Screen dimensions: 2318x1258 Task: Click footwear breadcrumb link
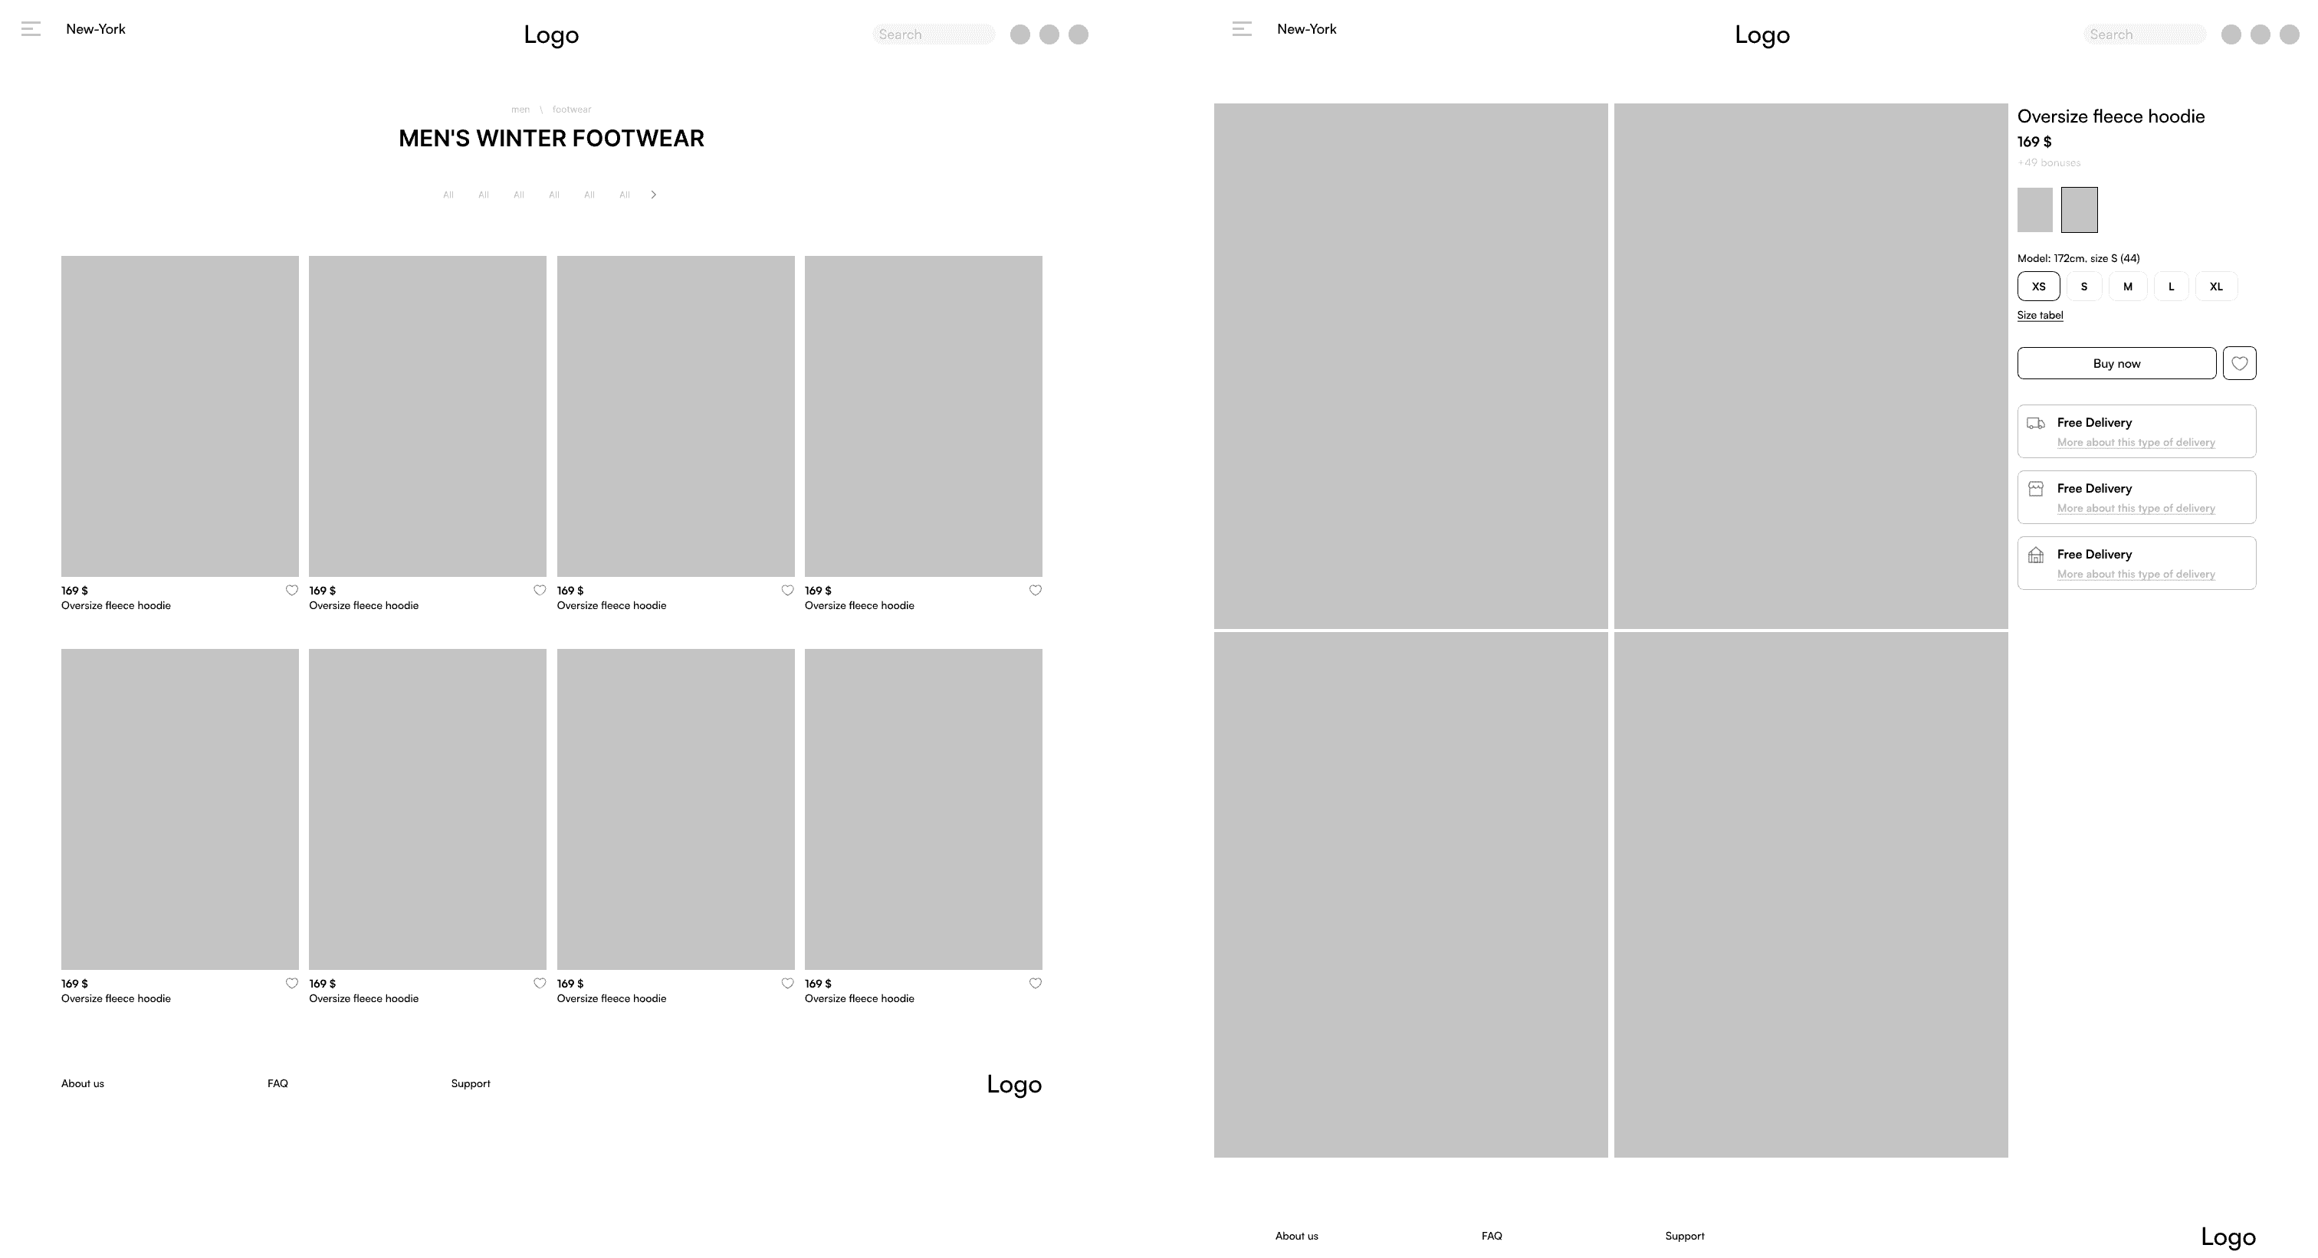tap(571, 110)
